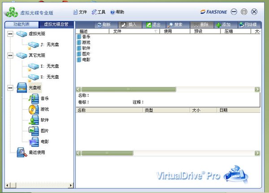Image resolution: width=269 pixels, height=193 pixels.
Task: Select 音乐 row in the file list
Action: click(84, 37)
